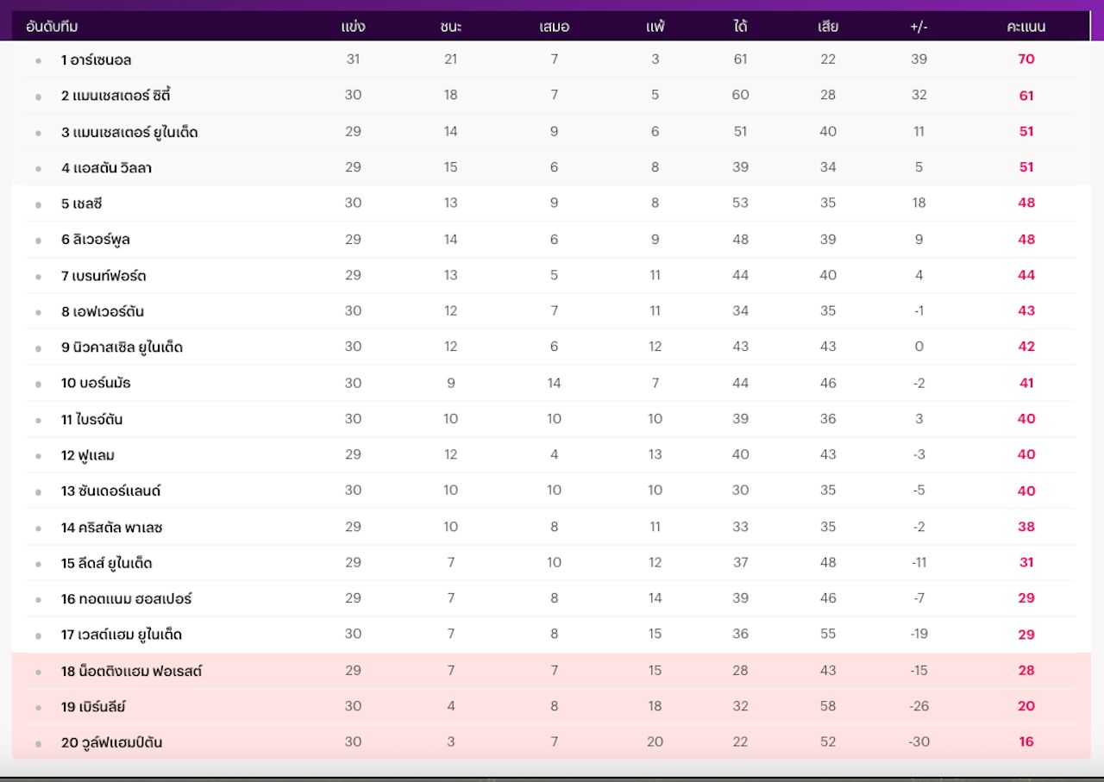The image size is (1104, 782).
Task: Click the dot beside คริสตัล พาเลซ
Action: 38,529
